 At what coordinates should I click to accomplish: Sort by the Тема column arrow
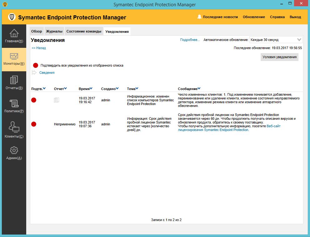pos(137,88)
